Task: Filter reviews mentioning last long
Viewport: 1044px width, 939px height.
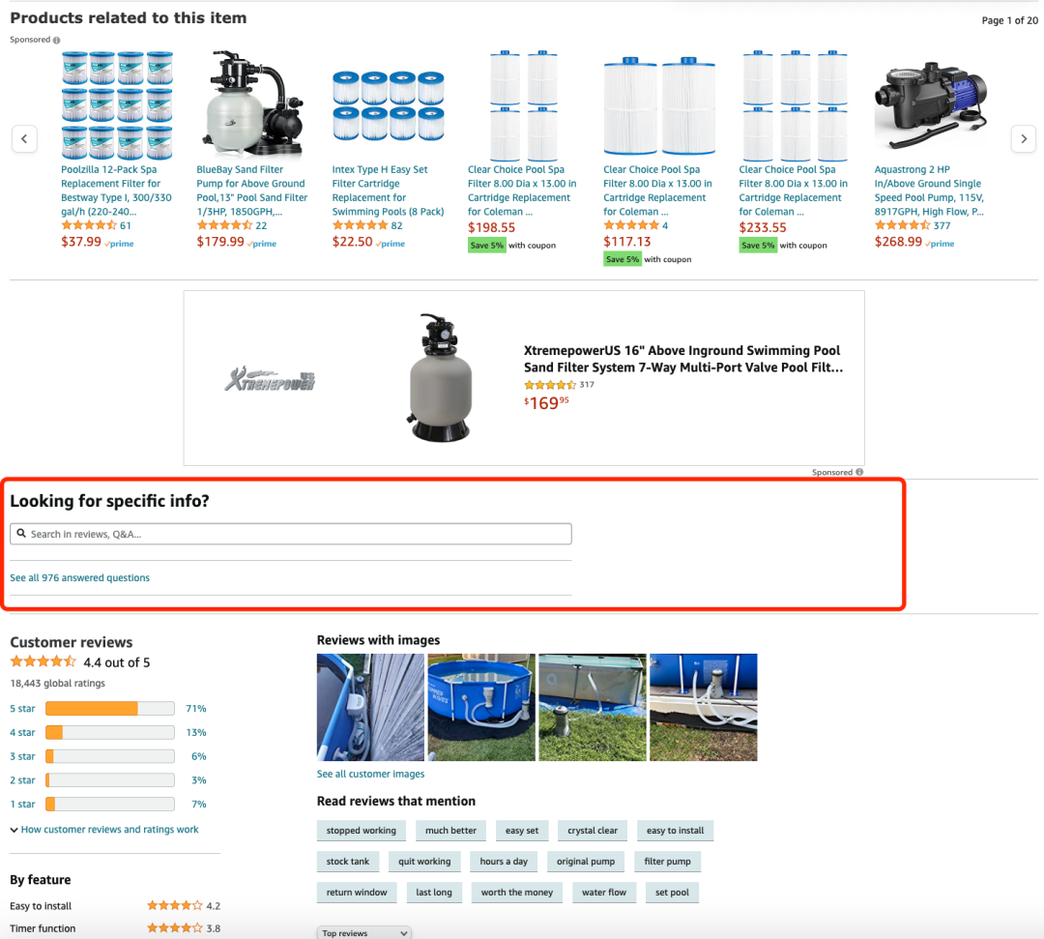Action: [x=434, y=893]
